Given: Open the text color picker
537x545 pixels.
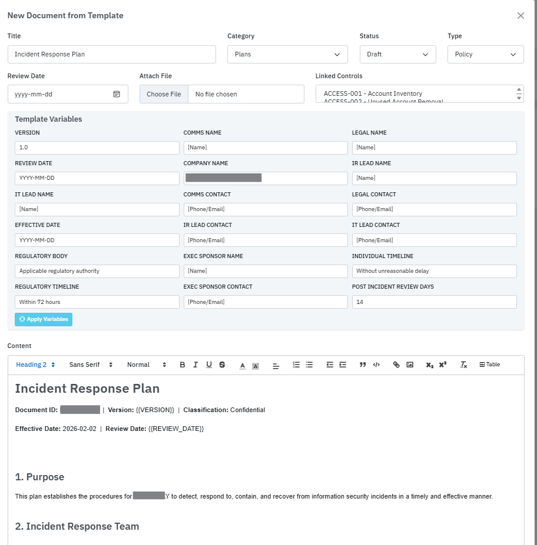Looking at the screenshot, I should point(243,365).
